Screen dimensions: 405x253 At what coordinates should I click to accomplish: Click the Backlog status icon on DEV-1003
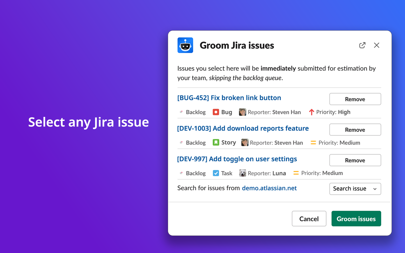[181, 142]
